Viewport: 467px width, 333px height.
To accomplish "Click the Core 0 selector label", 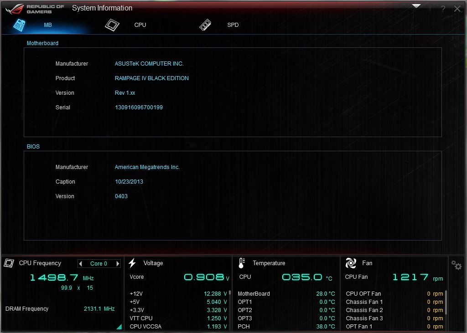I will click(x=99, y=264).
